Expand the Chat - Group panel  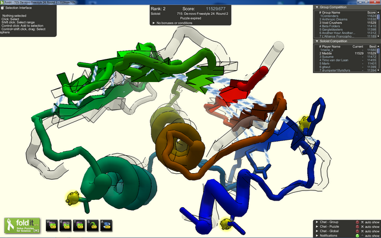[317, 222]
